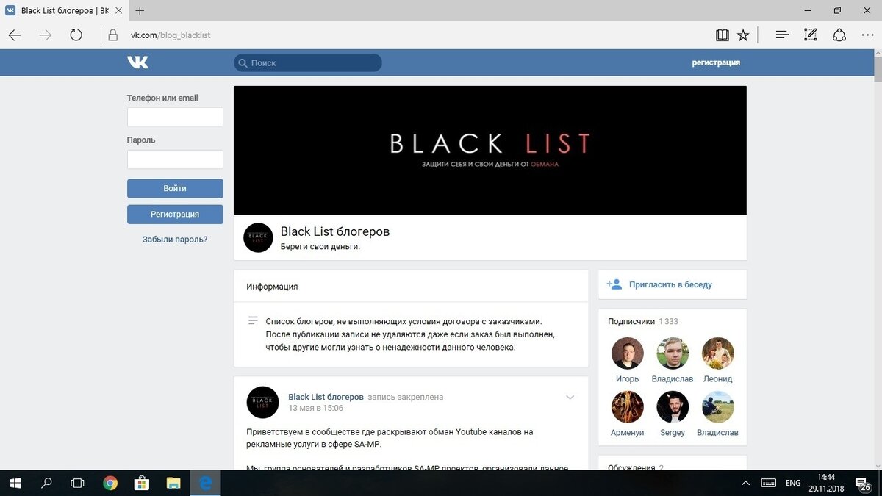
Task: Open post date 13 мая в 15:06
Action: point(315,408)
